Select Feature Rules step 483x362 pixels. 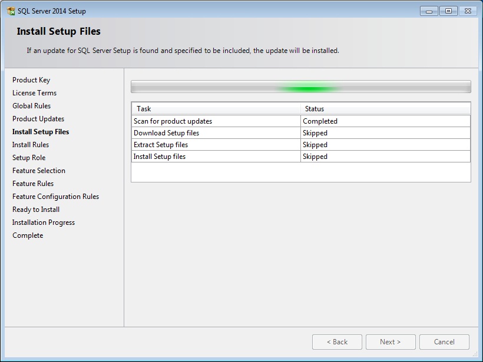33,184
